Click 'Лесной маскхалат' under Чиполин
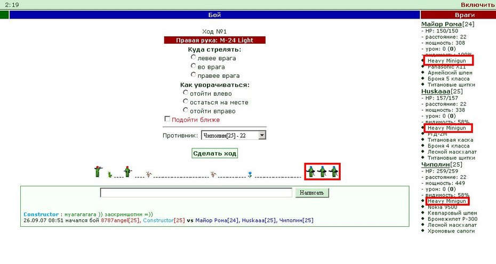496x264 pixels. pos(452,225)
